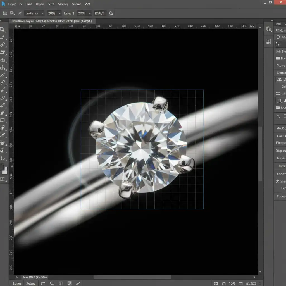Click the Ebtiee button at bottom left
Image resolution: width=286 pixels, height=286 pixels.
(17, 283)
